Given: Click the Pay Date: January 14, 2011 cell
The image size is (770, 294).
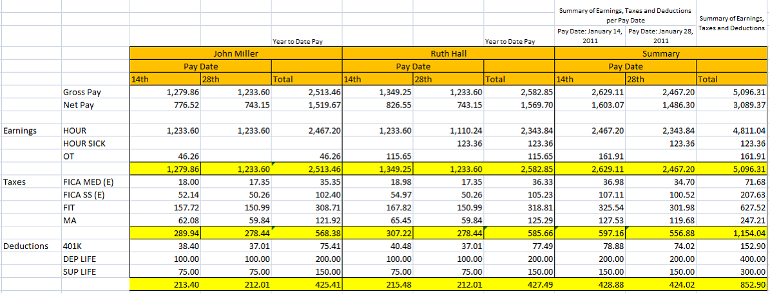Looking at the screenshot, I should pyautogui.click(x=590, y=36).
